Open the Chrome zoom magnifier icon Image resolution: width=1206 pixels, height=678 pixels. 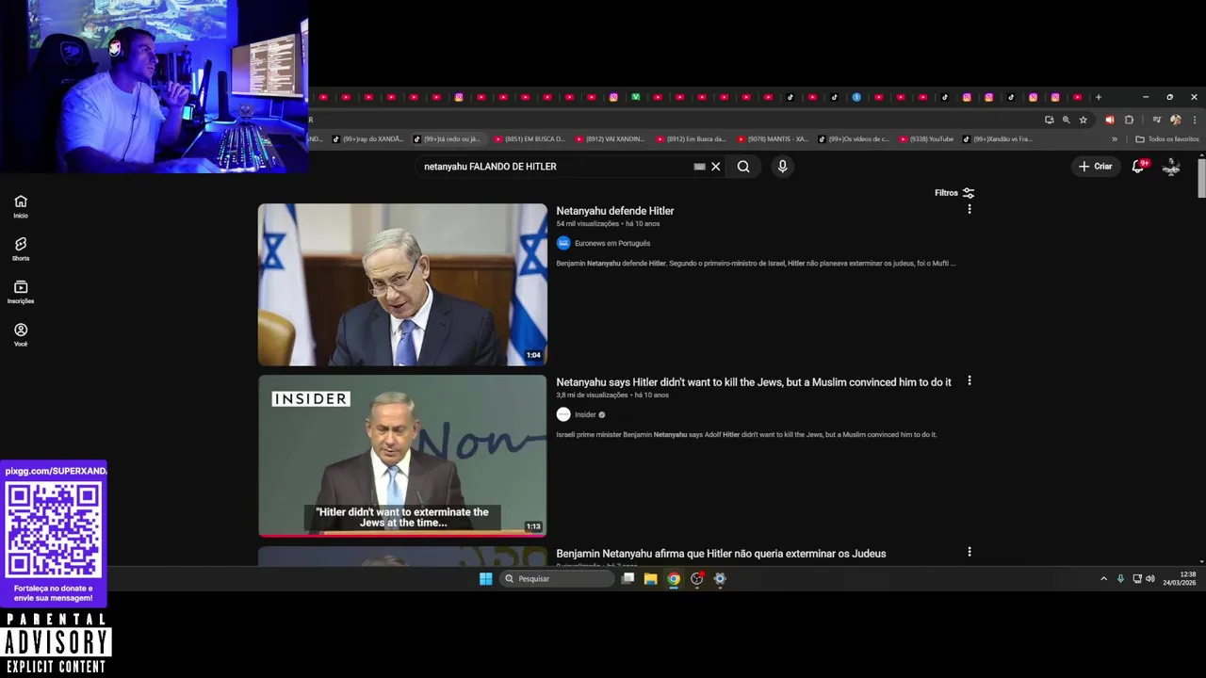pyautogui.click(x=1066, y=120)
